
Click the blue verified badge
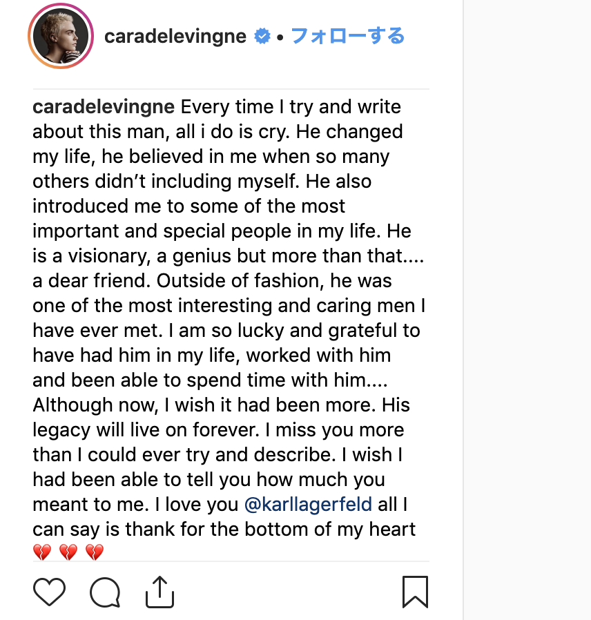click(x=262, y=37)
